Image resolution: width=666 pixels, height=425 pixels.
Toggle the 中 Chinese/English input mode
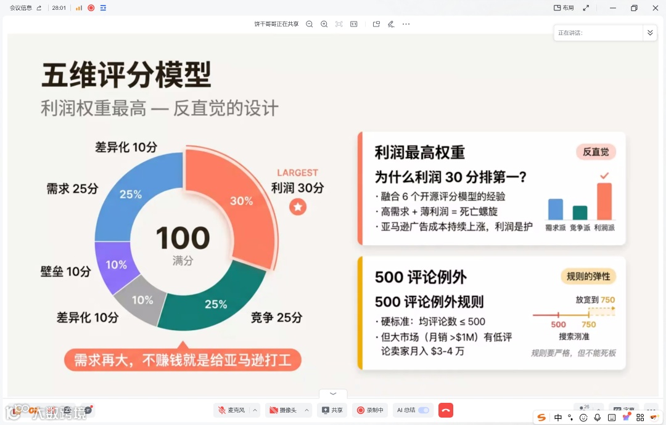[557, 418]
